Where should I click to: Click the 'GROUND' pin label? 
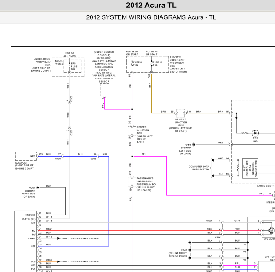30,215
